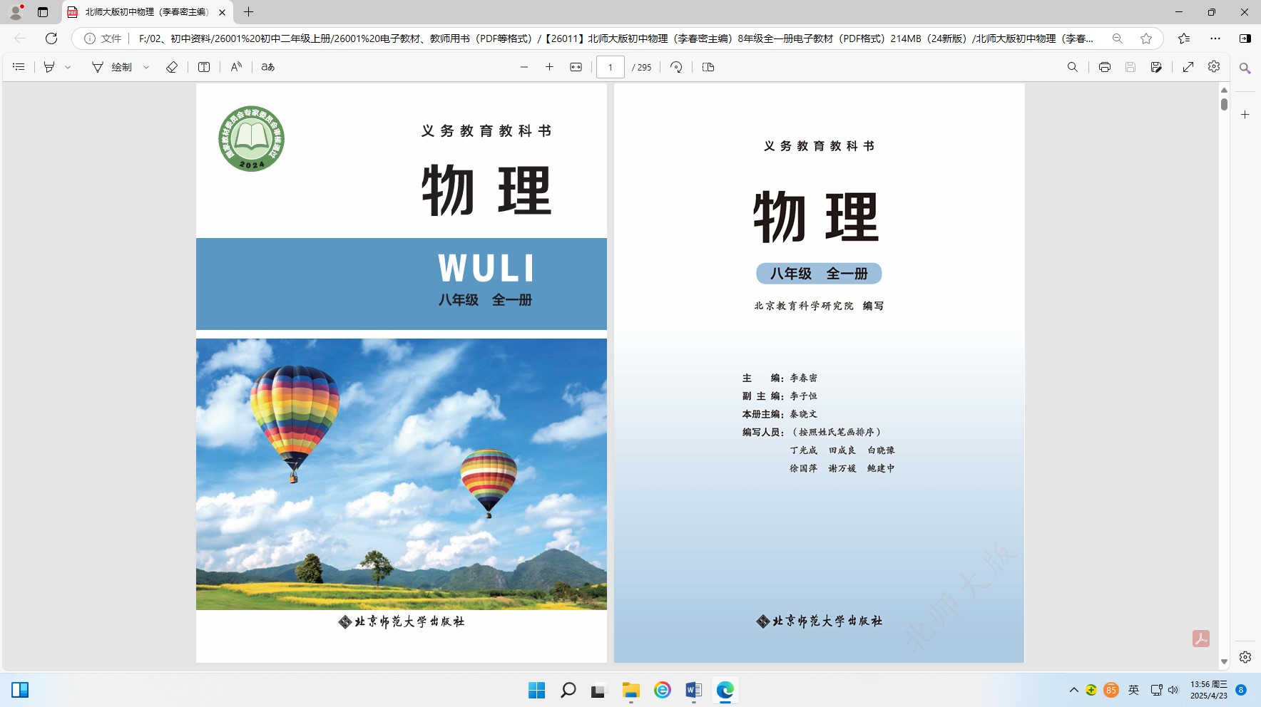Rotate the PDF page
Screen dimensions: 1261x707
(676, 67)
